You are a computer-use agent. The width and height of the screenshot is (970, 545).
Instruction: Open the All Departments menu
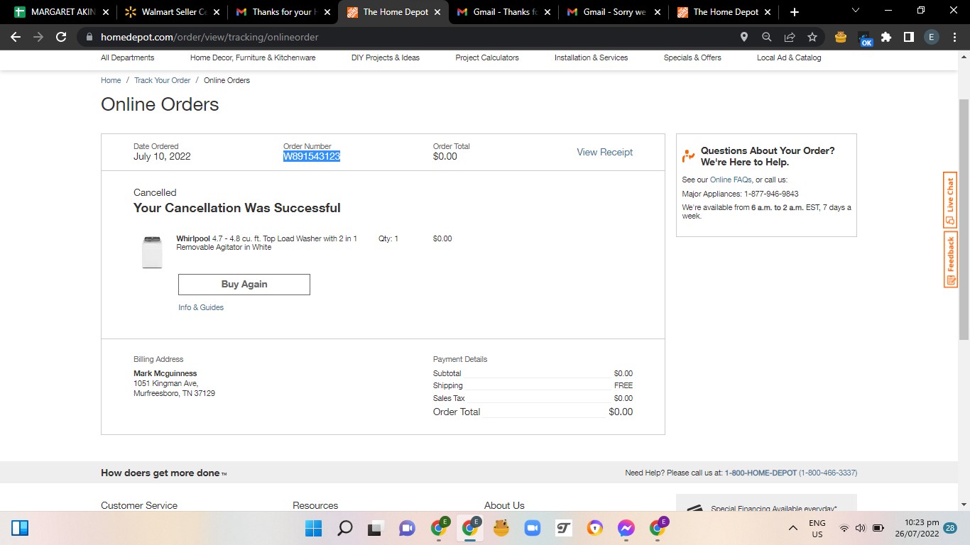pos(127,57)
